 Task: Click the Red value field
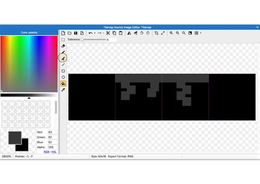pyautogui.click(x=52, y=132)
